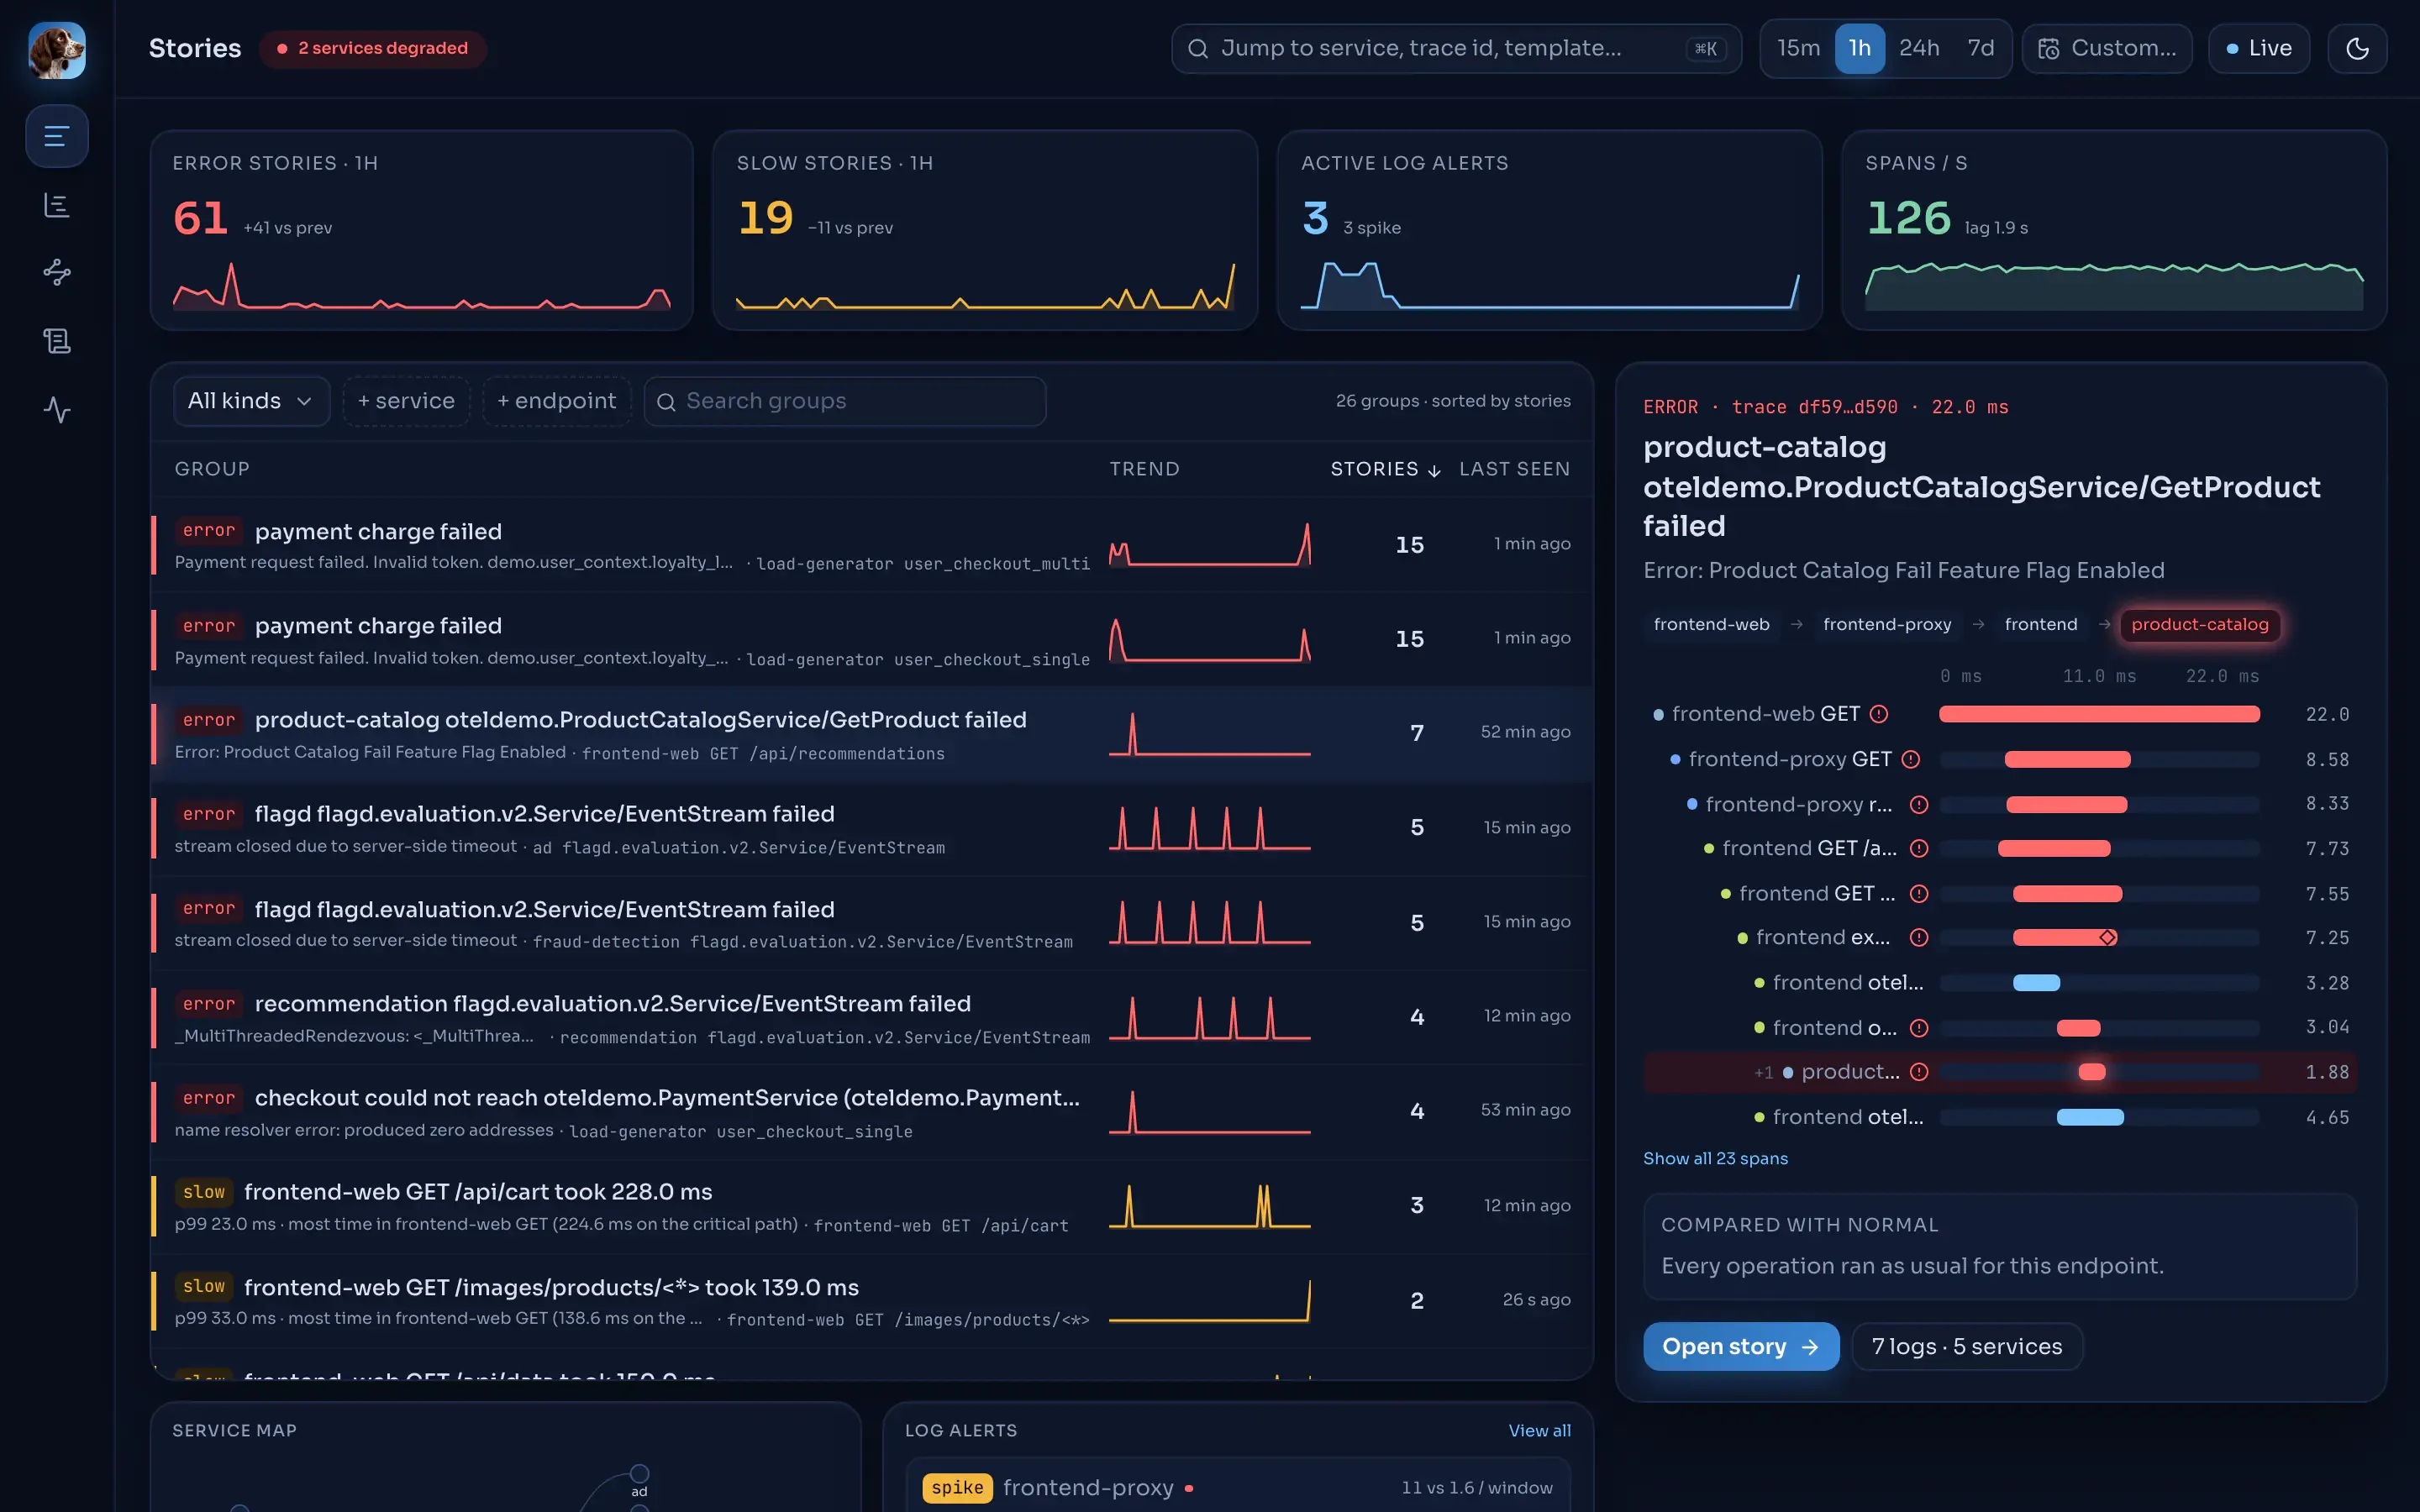Select the 7d time range
This screenshot has width=2420, height=1512.
tap(1980, 48)
